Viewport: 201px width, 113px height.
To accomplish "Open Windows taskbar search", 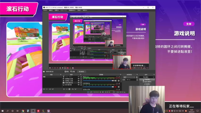I will point(8,111).
